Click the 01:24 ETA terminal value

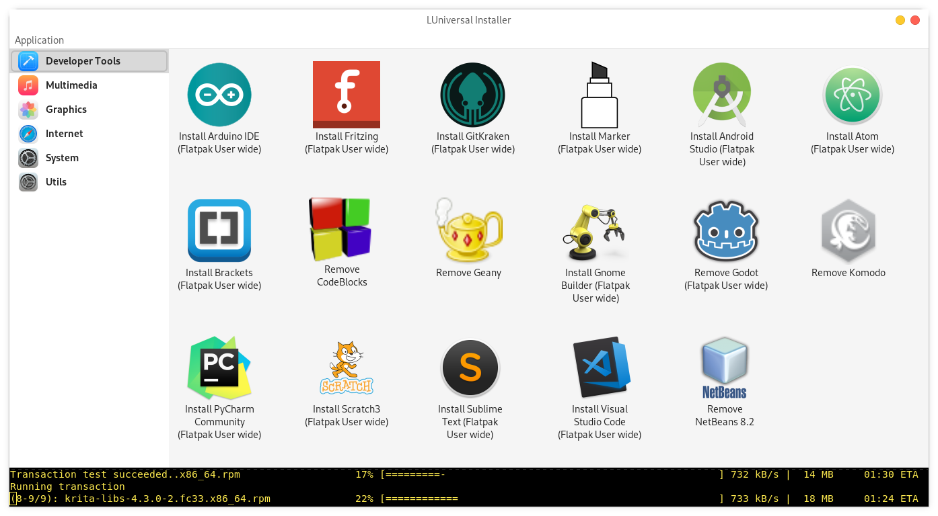(891, 499)
